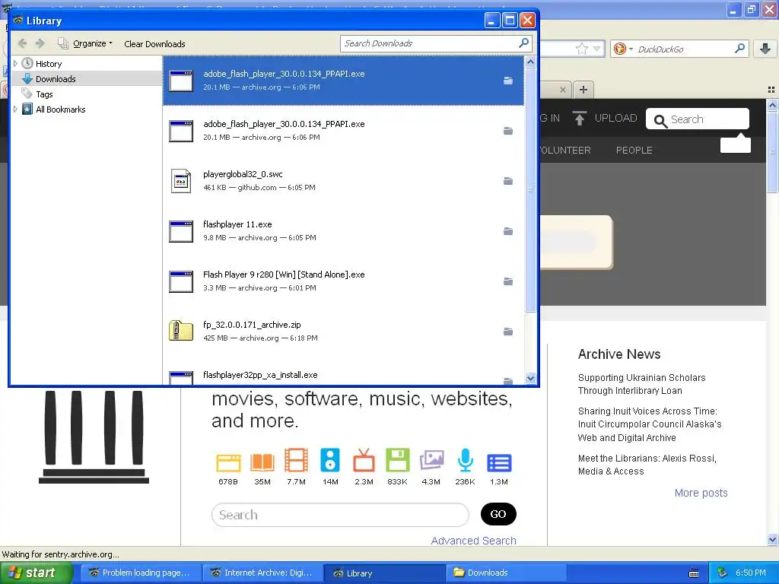Close the current browser tab

pos(562,90)
